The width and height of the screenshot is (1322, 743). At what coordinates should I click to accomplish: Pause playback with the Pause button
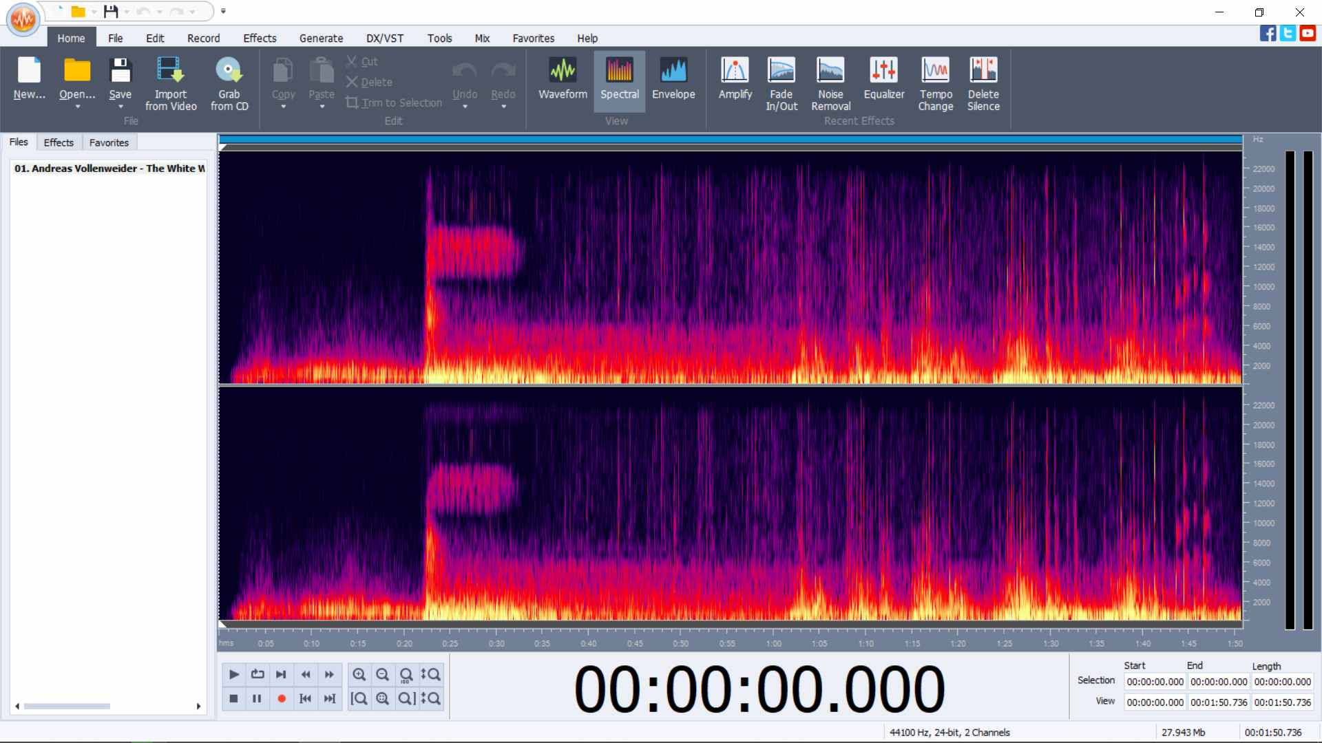[x=258, y=698]
